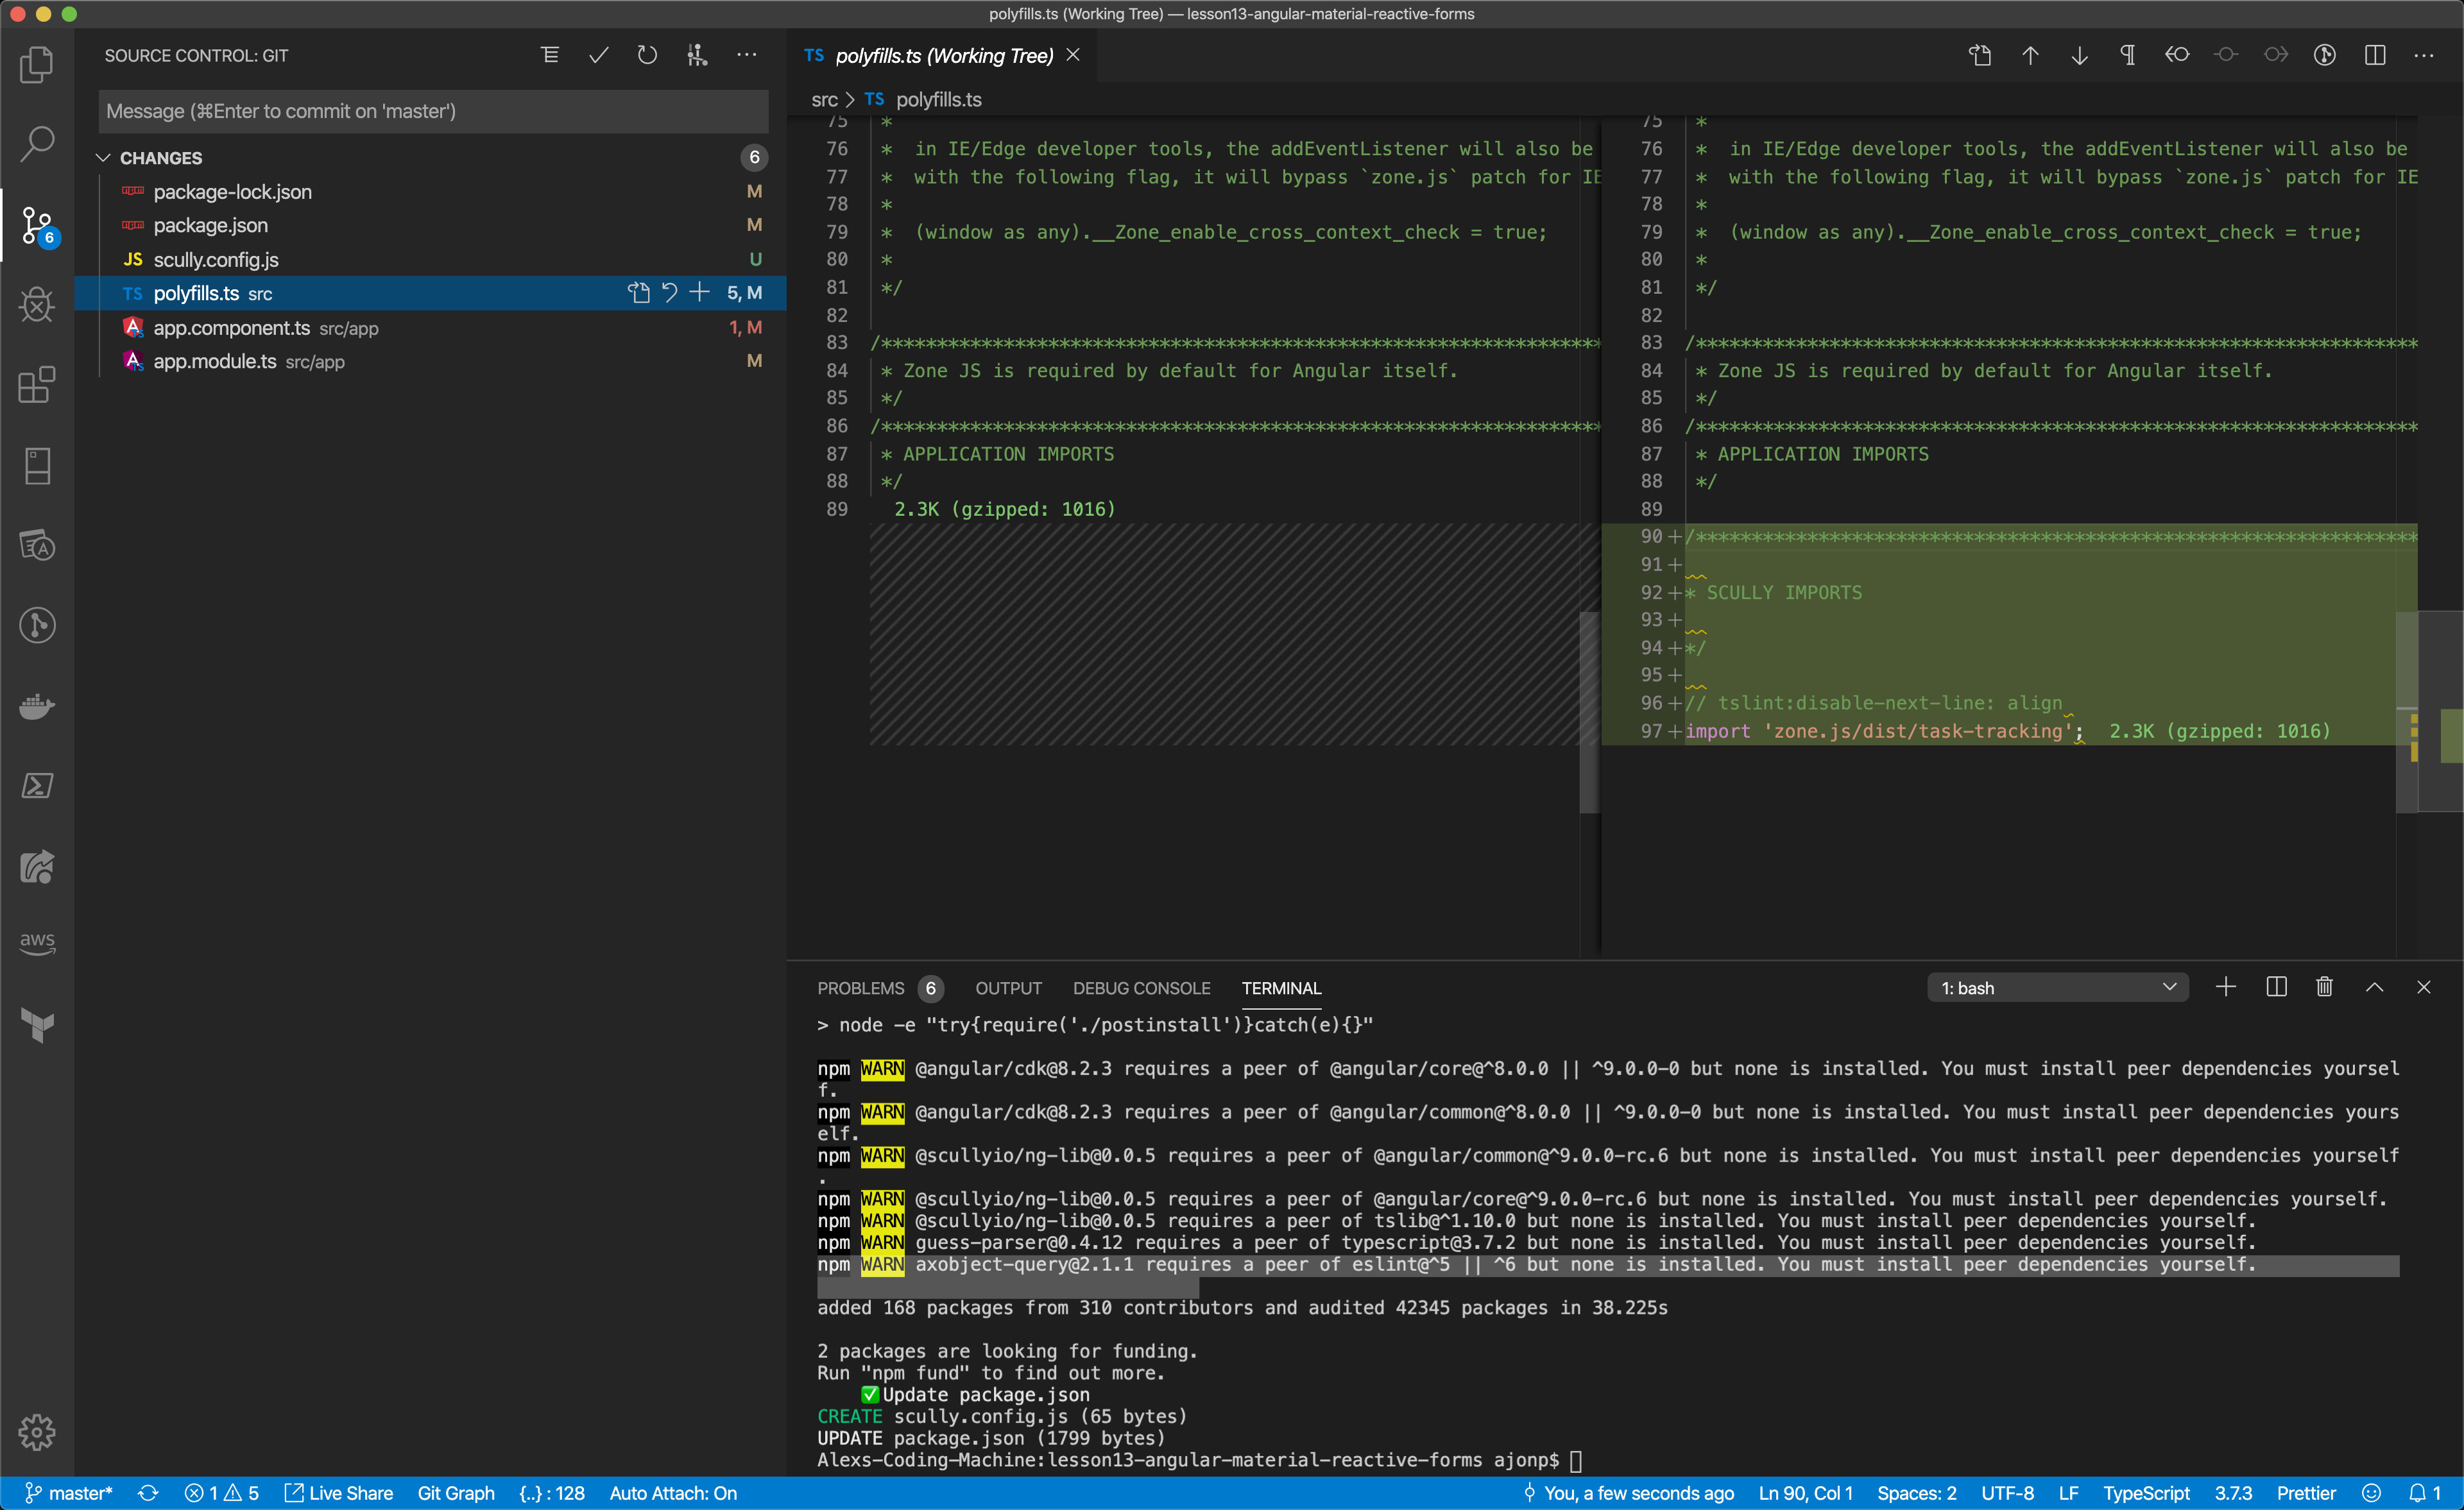Open the Debug view bug icon
This screenshot has height=1510, width=2464.
tap(37, 304)
